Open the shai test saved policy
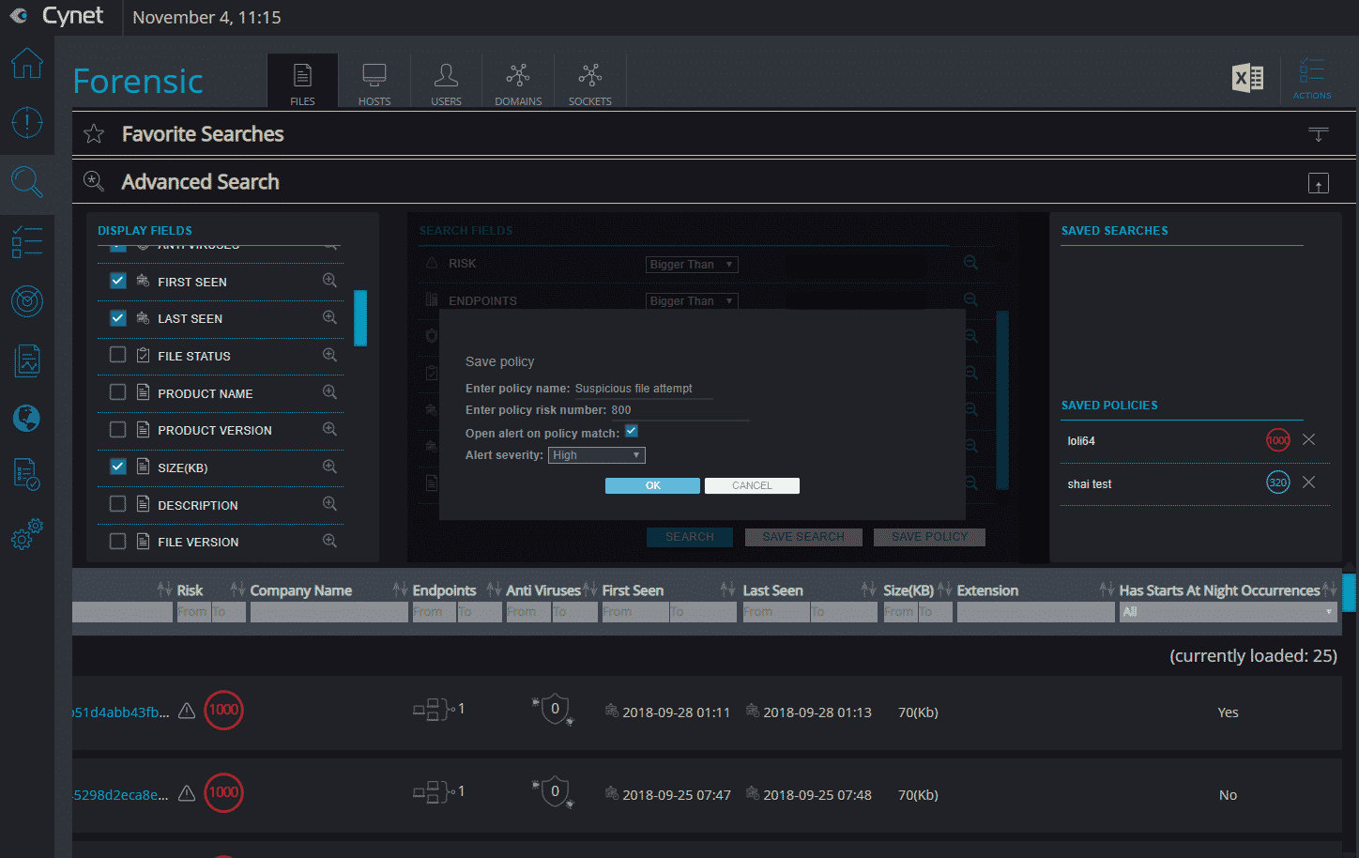 1089,483
